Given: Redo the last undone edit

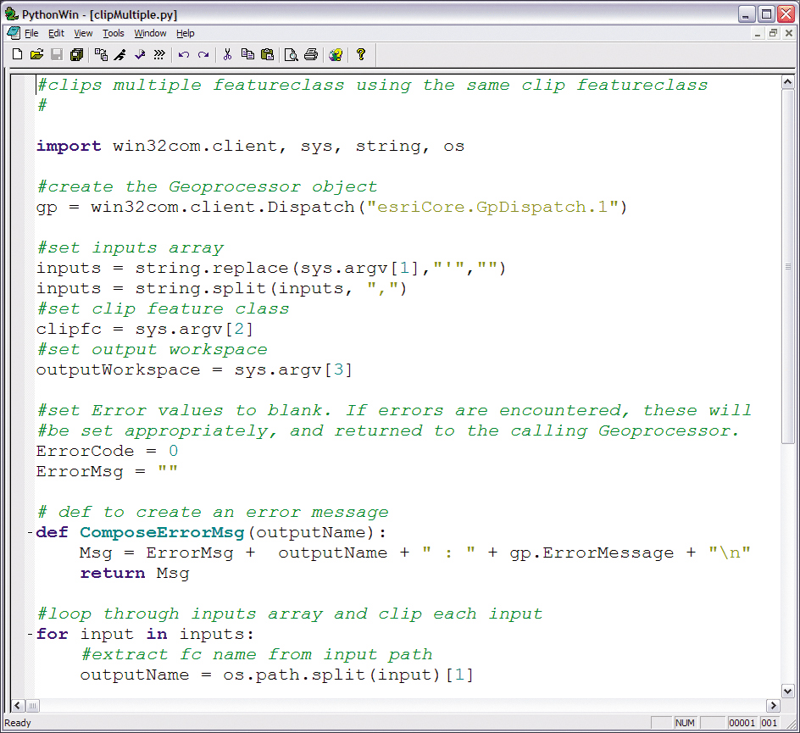Looking at the screenshot, I should pyautogui.click(x=203, y=54).
